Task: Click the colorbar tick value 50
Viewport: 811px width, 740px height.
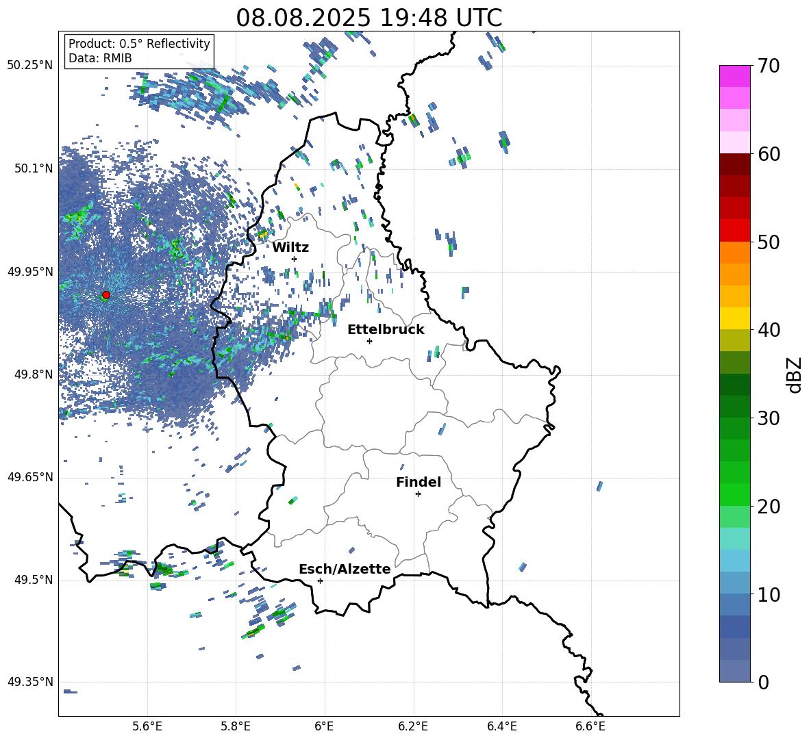Action: click(x=769, y=242)
